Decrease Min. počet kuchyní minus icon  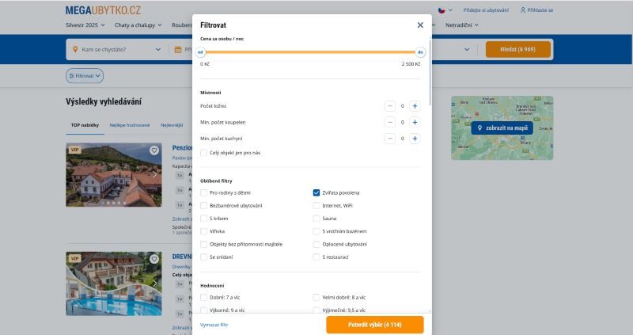pyautogui.click(x=389, y=139)
